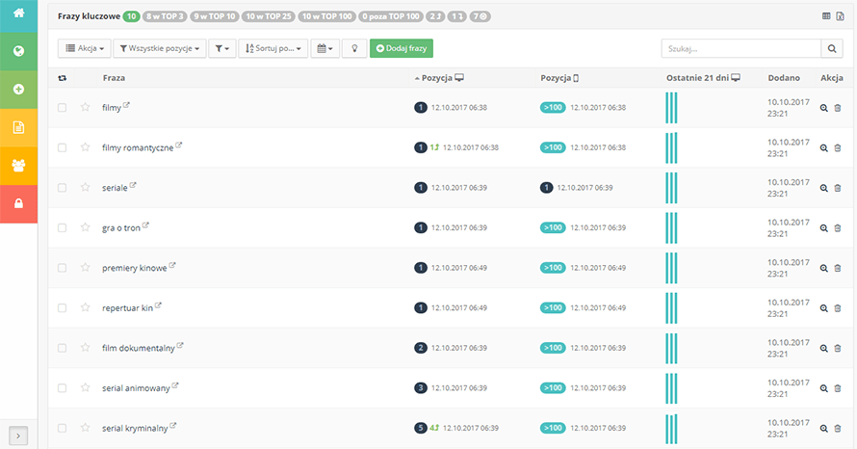Image resolution: width=857 pixels, height=449 pixels.
Task: Expand the sidebar with the arrow button
Action: [18, 436]
